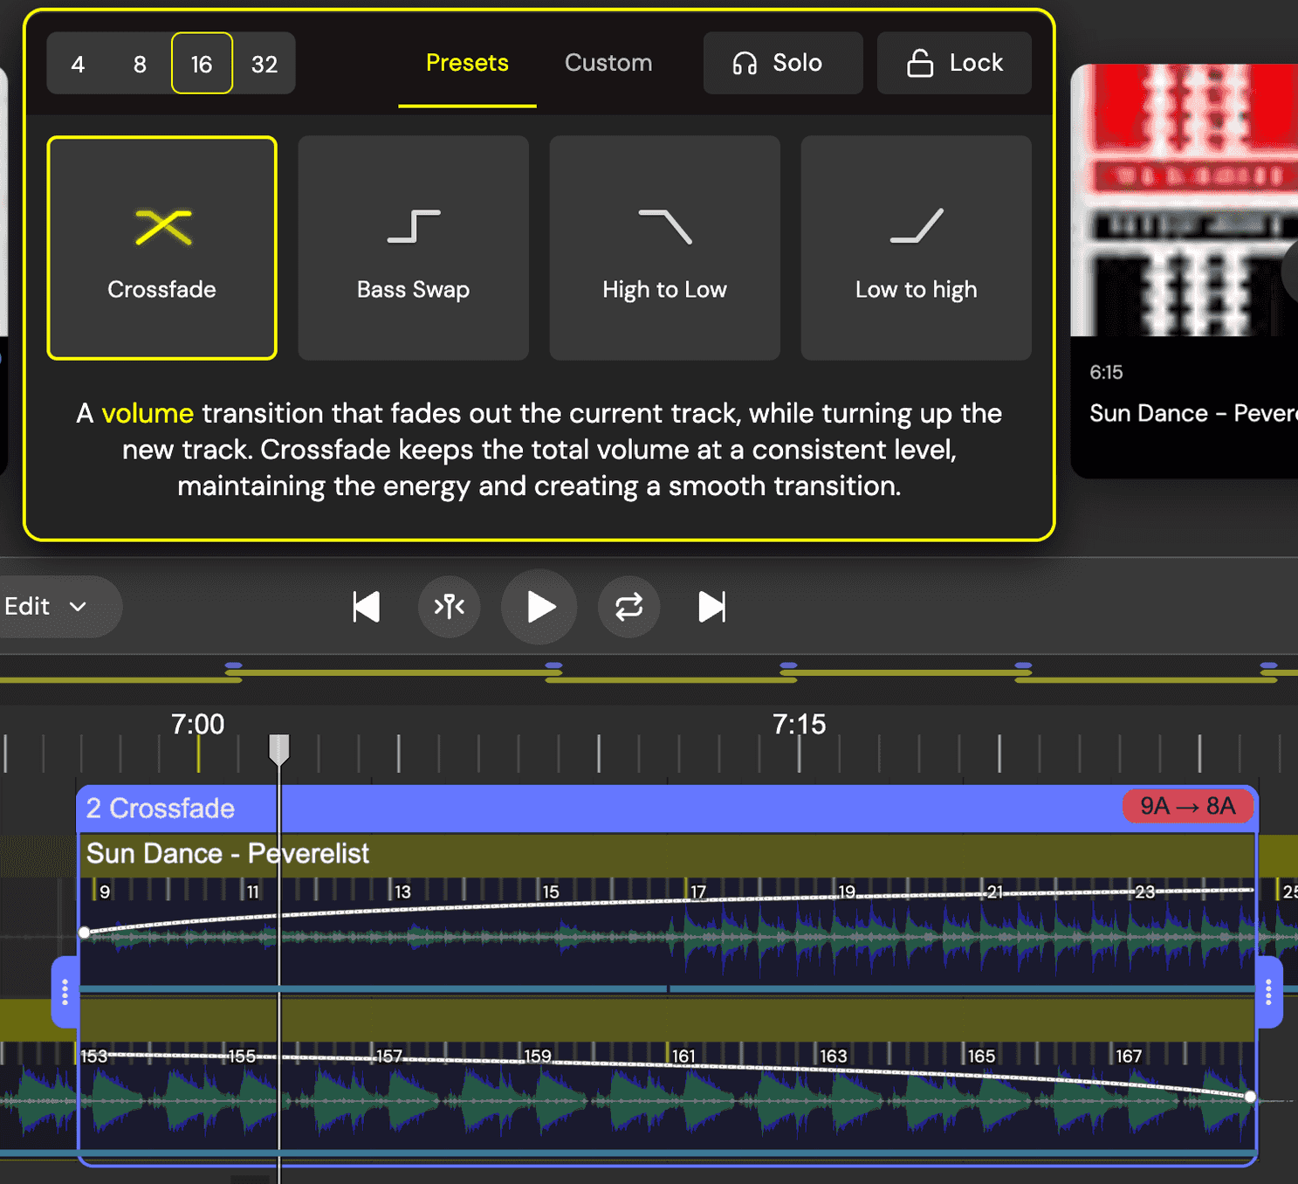Open the right transition edge handle menu
The width and height of the screenshot is (1298, 1184).
tap(1268, 992)
